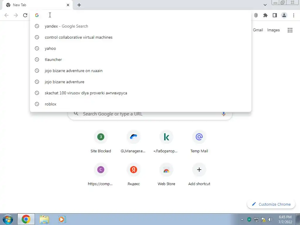Open the Images link
The height and width of the screenshot is (225, 300).
(x=273, y=30)
